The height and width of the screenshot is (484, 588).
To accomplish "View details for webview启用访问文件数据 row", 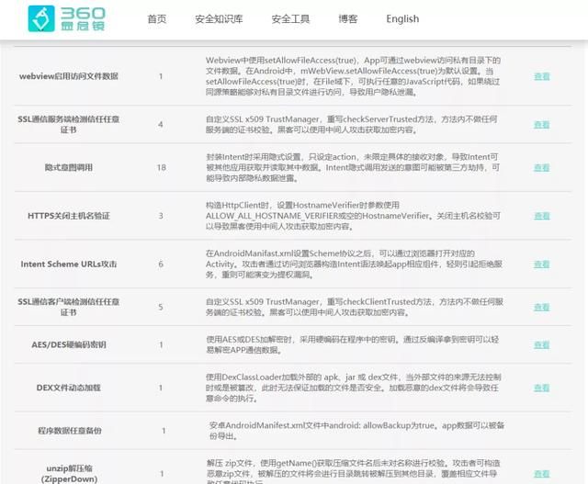I will 541,76.
